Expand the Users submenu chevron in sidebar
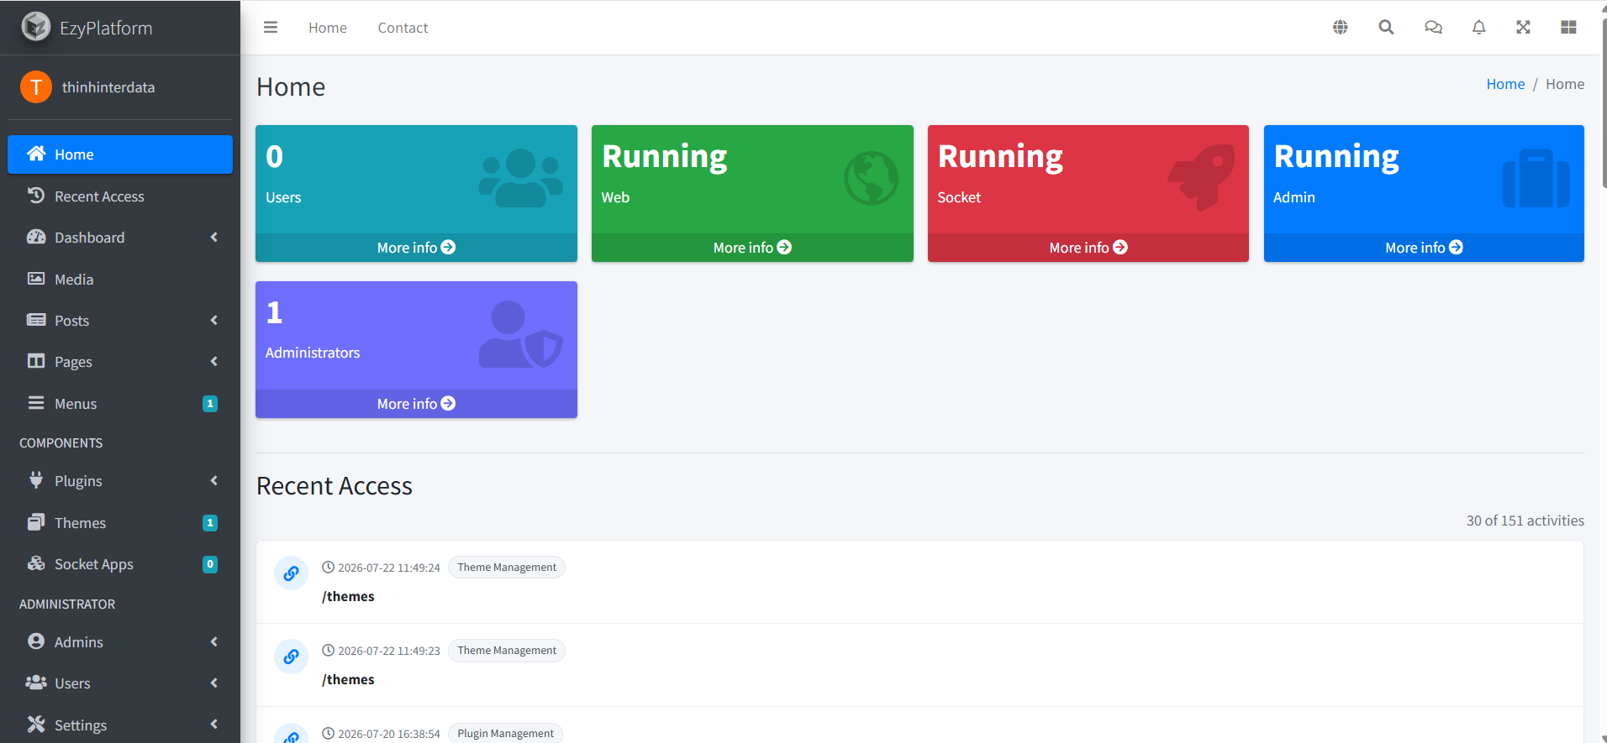This screenshot has width=1607, height=743. [214, 683]
